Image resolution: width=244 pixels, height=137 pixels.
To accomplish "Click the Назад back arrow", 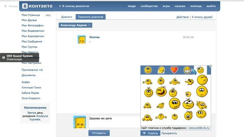I will [11, 6].
